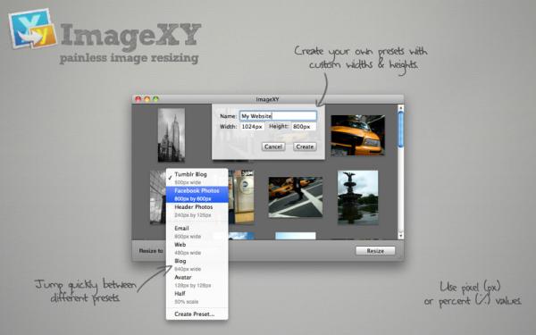Image resolution: width=536 pixels, height=335 pixels.
Task: Select the taxi on crosswalk thumbnail
Action: coord(296,197)
